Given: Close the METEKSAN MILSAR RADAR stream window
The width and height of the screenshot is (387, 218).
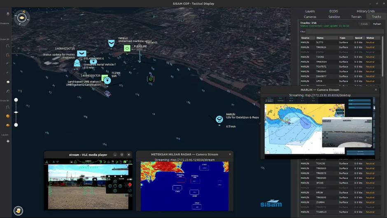Looking at the screenshot, I should [x=230, y=154].
